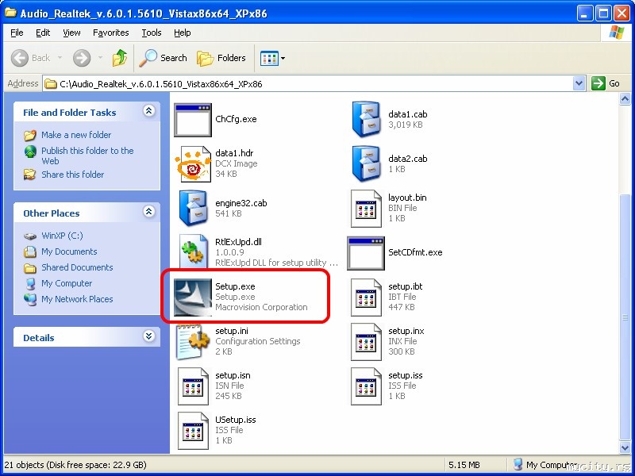The image size is (635, 476).
Task: Click the Windows flag logo
Action: (616, 33)
